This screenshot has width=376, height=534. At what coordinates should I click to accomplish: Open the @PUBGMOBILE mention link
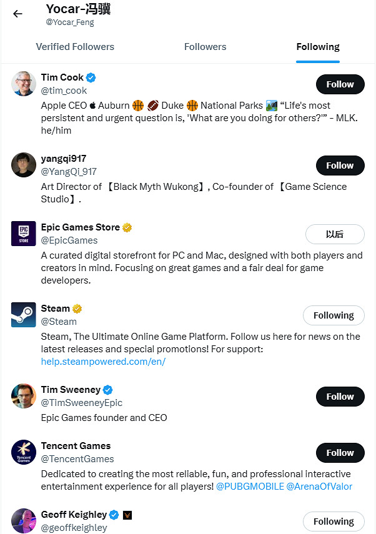pos(250,487)
